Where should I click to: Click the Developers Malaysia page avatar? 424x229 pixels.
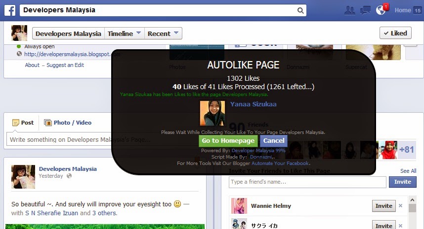click(19, 33)
